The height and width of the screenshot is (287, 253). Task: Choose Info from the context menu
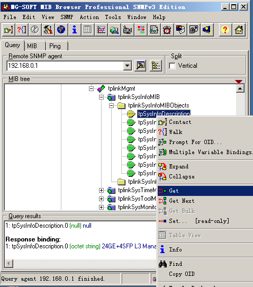pos(205,249)
